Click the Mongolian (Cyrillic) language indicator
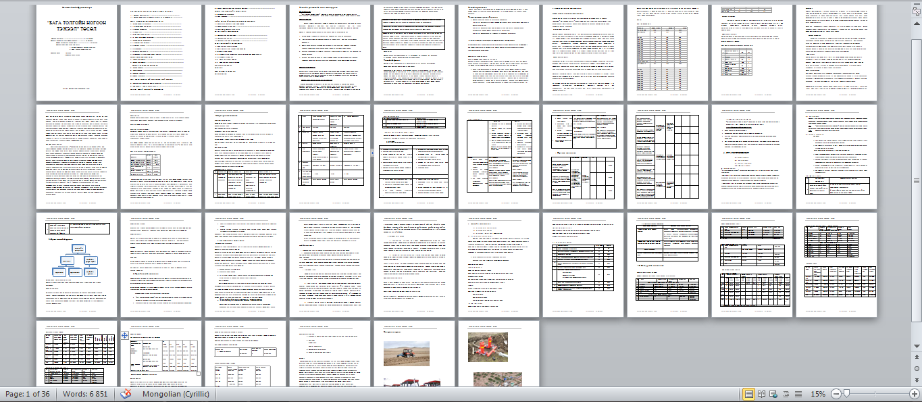This screenshot has width=922, height=402. point(175,394)
